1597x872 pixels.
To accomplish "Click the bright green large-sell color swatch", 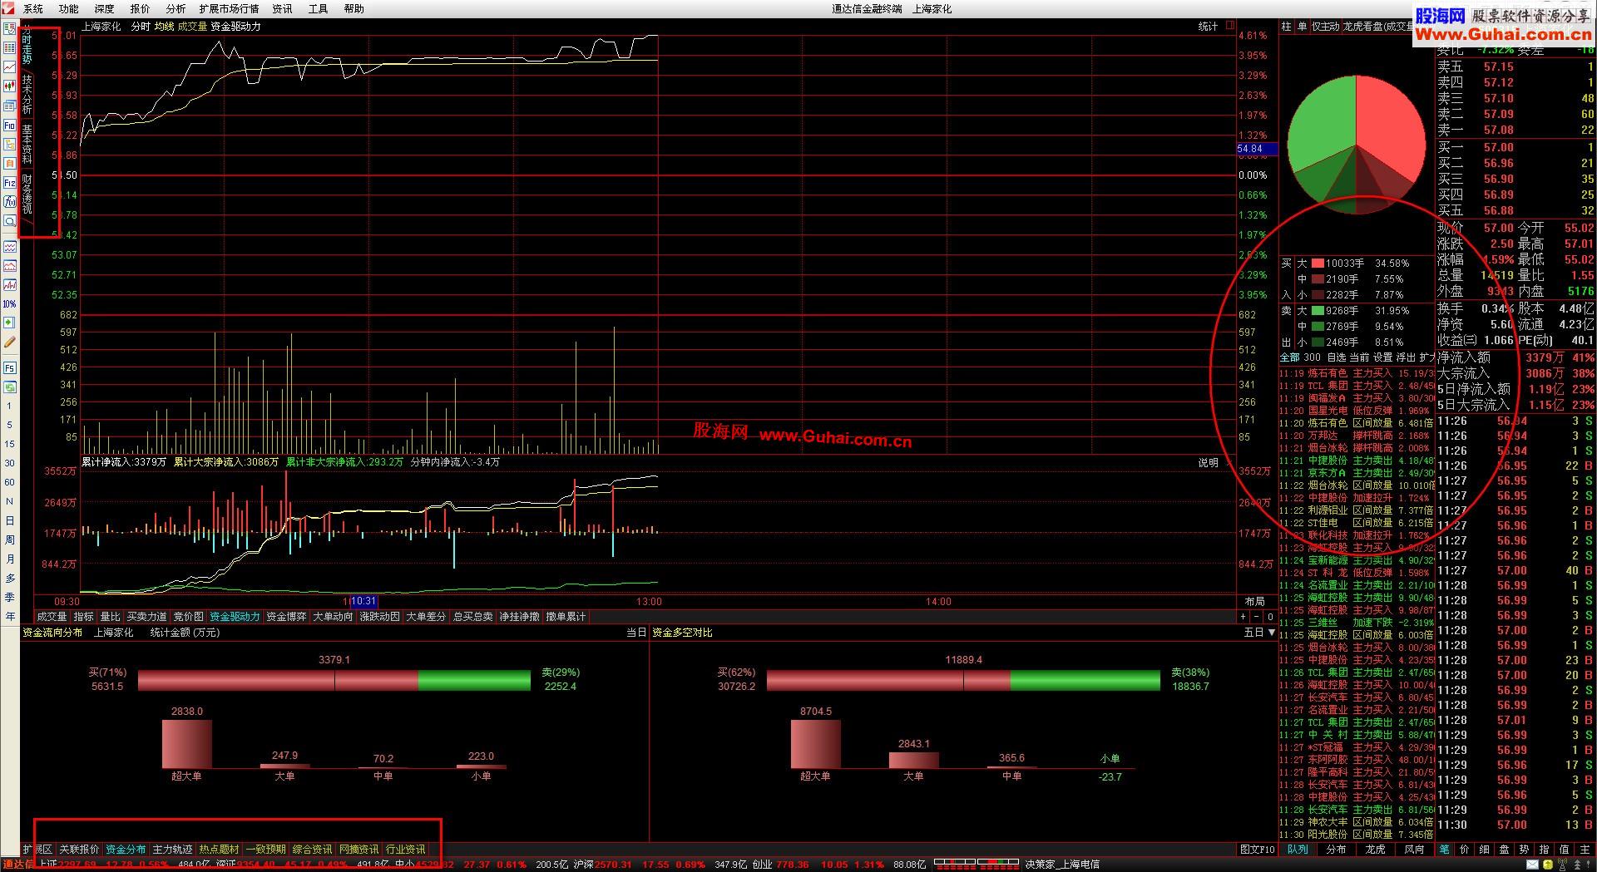I will [x=1318, y=311].
